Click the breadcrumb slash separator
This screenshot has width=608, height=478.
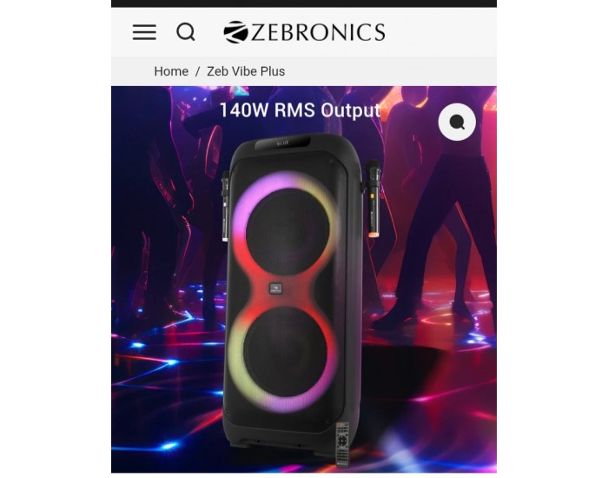[x=197, y=71]
